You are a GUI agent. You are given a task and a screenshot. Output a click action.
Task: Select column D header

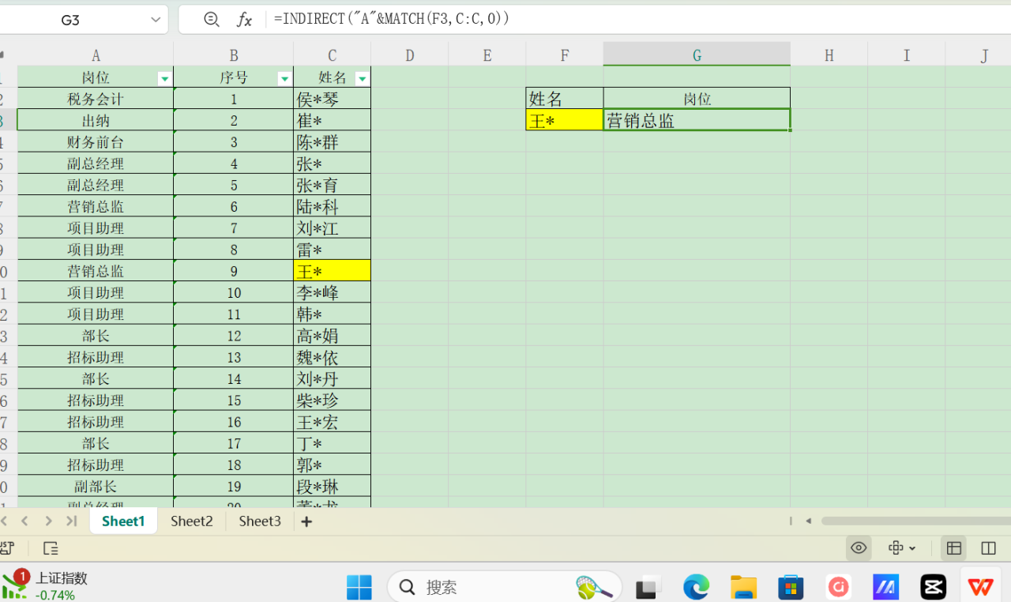tap(409, 55)
